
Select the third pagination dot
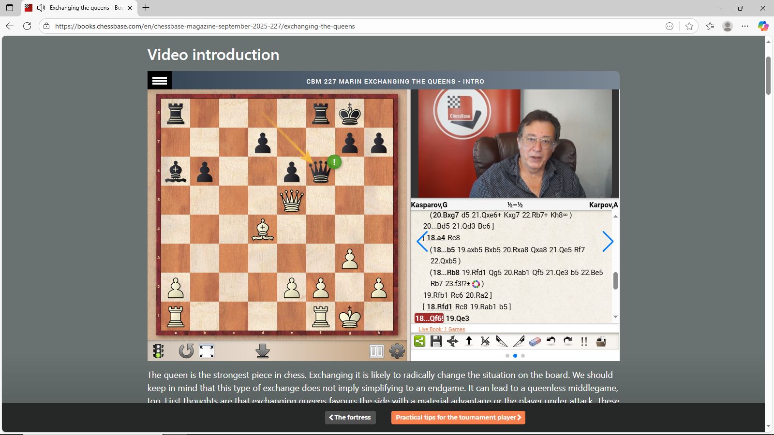click(523, 356)
